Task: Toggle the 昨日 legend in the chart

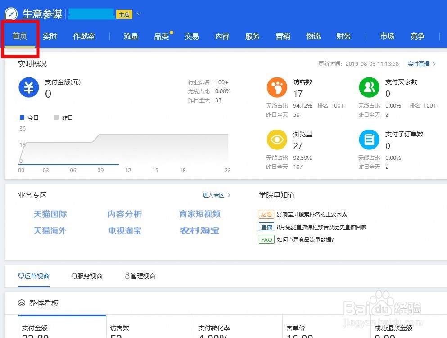Action: click(63, 117)
